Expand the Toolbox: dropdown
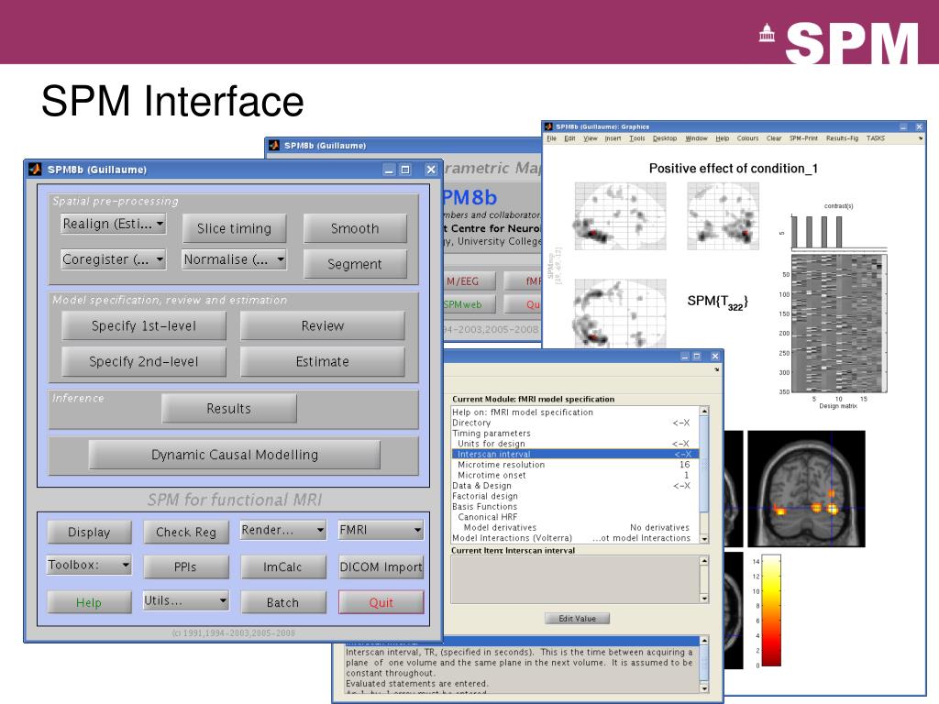The image size is (939, 704). point(89,565)
